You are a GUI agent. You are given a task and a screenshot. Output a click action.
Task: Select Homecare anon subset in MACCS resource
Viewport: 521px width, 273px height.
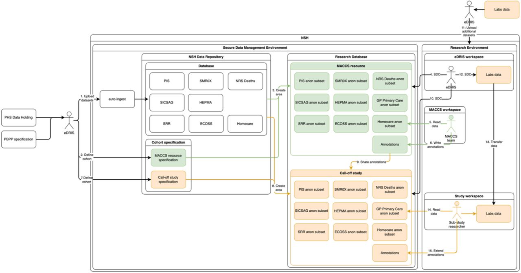pos(390,123)
